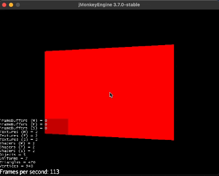Click the darker red square patch

57,126
